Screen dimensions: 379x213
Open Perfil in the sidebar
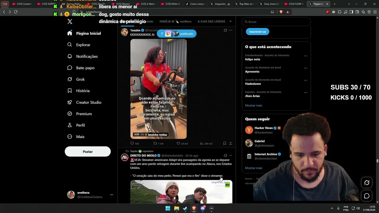pyautogui.click(x=76, y=125)
